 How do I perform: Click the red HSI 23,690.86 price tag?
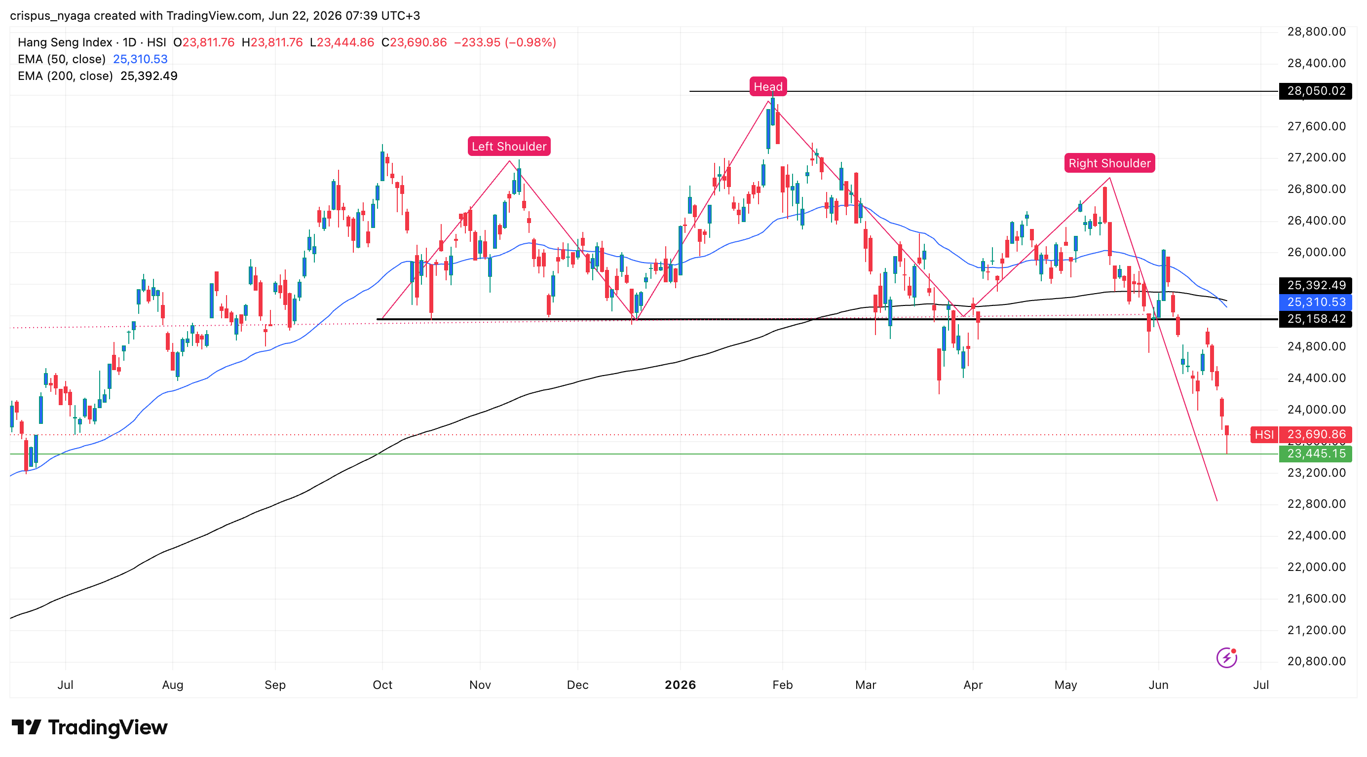pyautogui.click(x=1301, y=435)
